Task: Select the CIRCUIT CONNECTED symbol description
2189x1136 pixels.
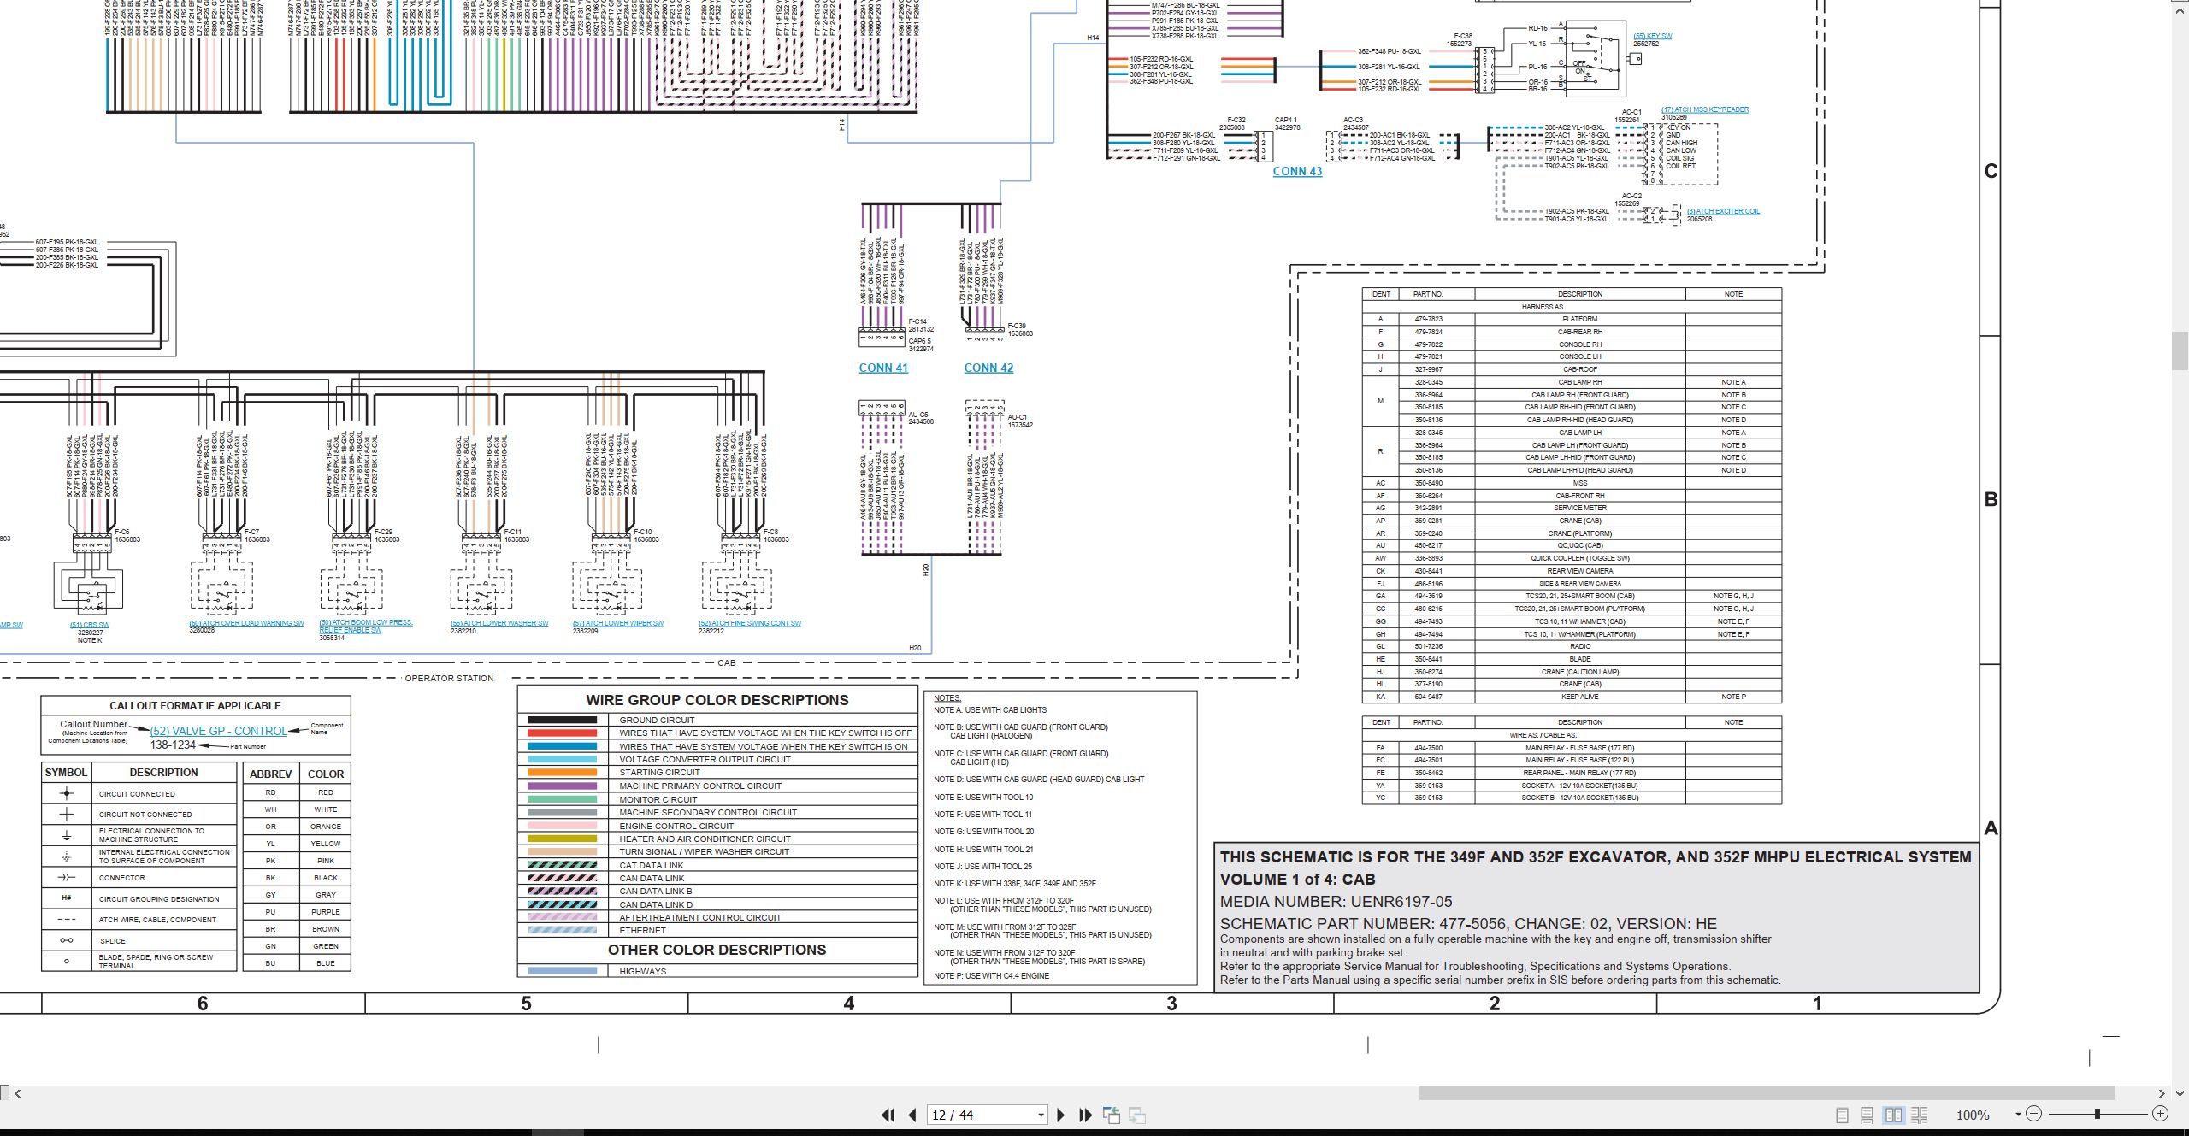Action: click(x=137, y=794)
